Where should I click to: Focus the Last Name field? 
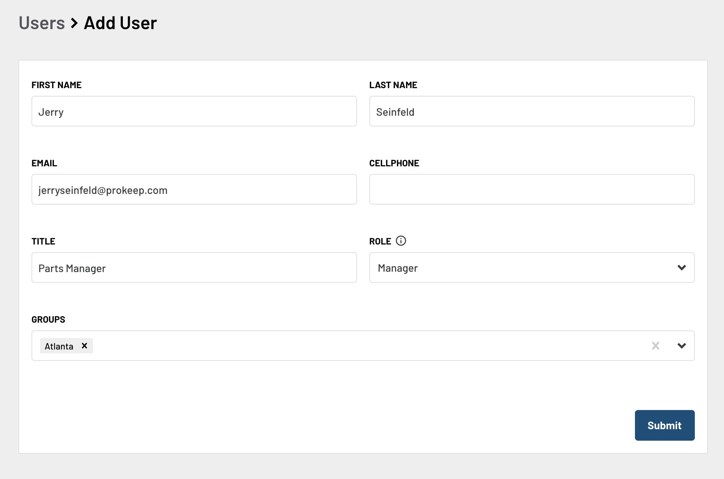pos(532,111)
